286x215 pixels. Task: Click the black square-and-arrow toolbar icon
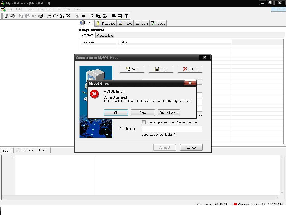pos(83,16)
